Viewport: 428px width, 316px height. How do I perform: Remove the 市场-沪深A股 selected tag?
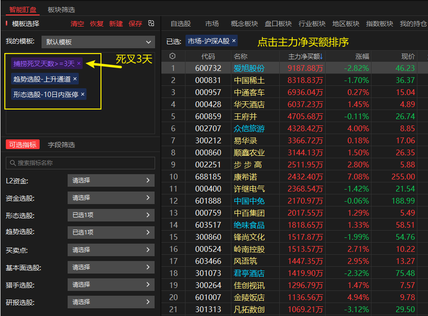234,41
